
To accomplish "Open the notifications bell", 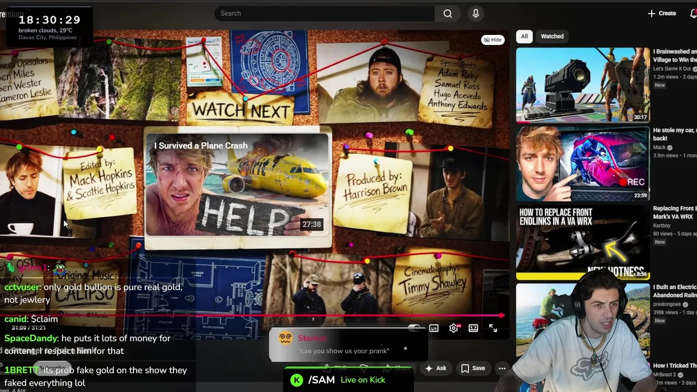I will [x=693, y=14].
